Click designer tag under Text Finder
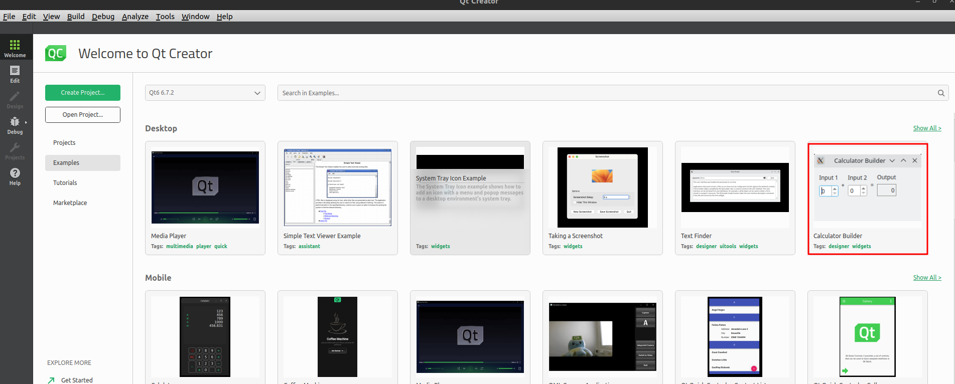955x384 pixels. pos(707,247)
